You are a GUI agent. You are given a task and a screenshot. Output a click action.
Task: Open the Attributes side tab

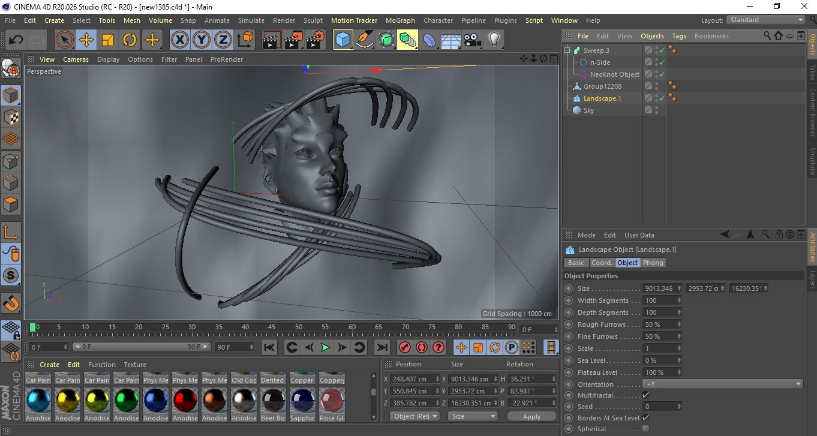point(812,248)
